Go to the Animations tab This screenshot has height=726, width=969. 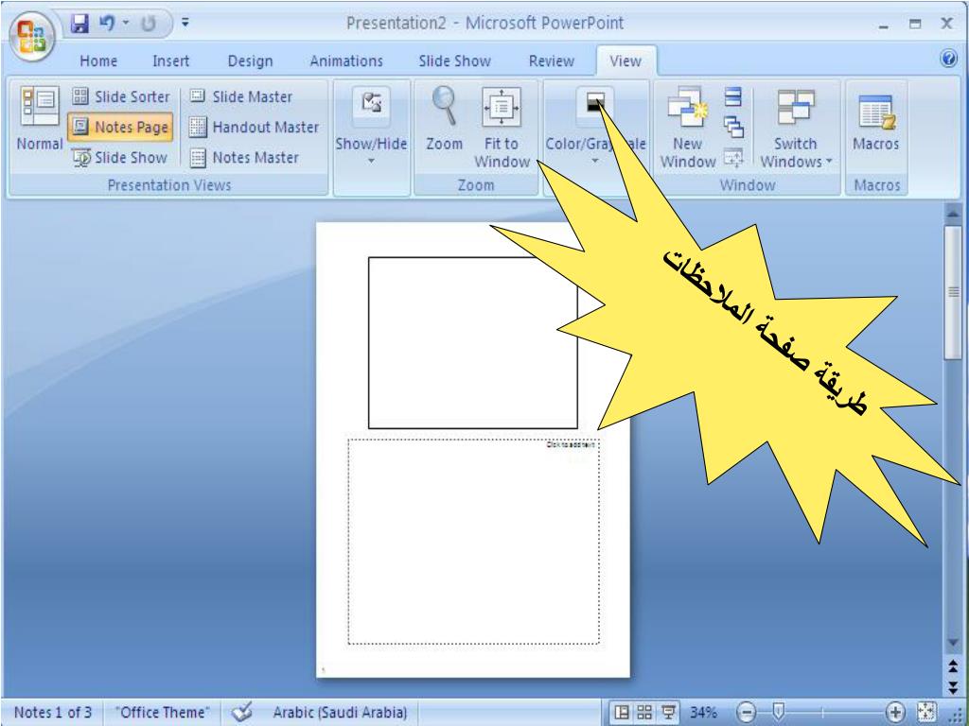(x=346, y=61)
